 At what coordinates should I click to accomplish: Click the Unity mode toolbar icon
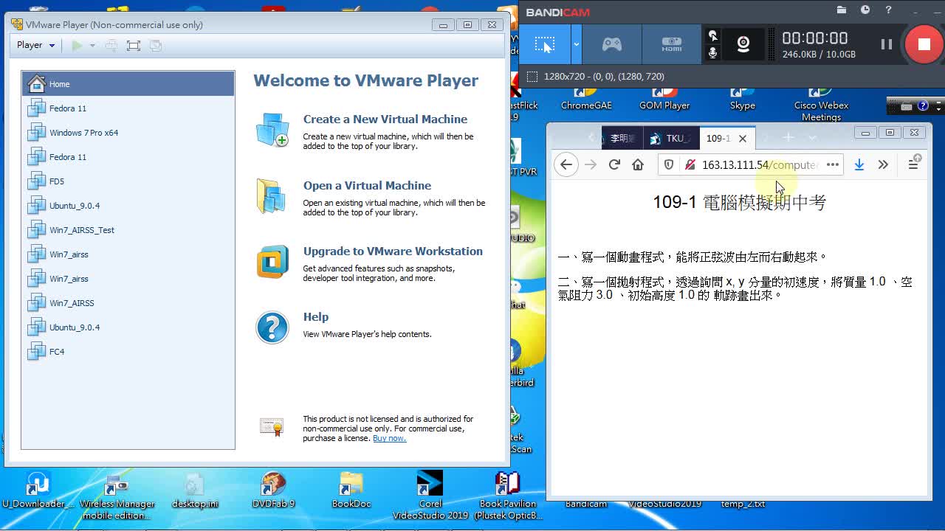(155, 45)
